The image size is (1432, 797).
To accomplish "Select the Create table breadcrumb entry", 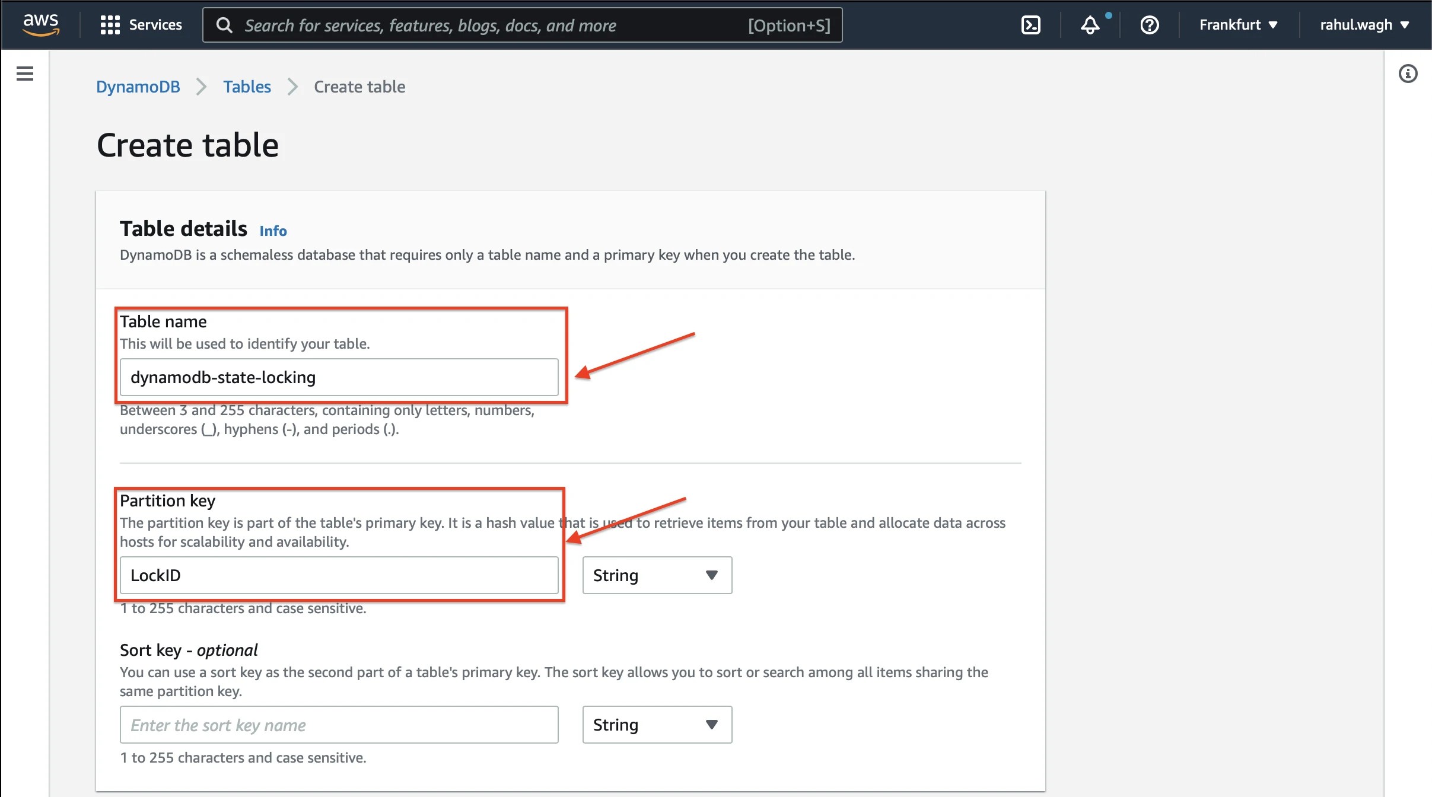I will [358, 87].
